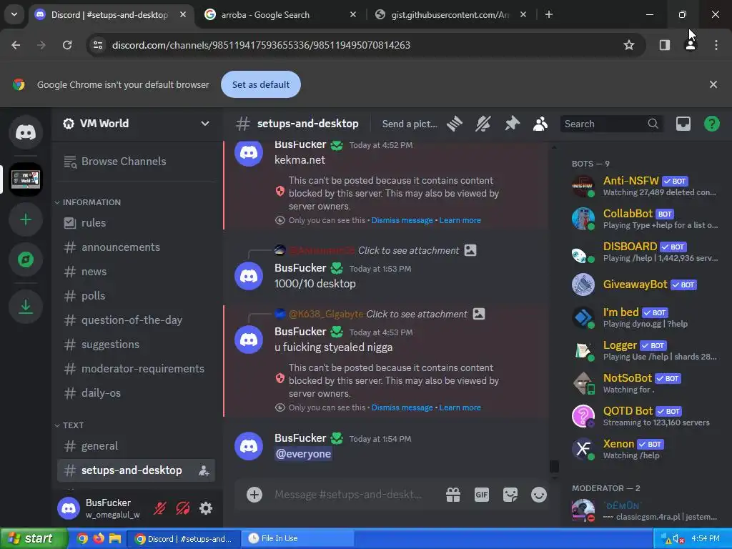Screen dimensions: 732x549
Task: Open the GIF picker
Action: [x=481, y=495]
